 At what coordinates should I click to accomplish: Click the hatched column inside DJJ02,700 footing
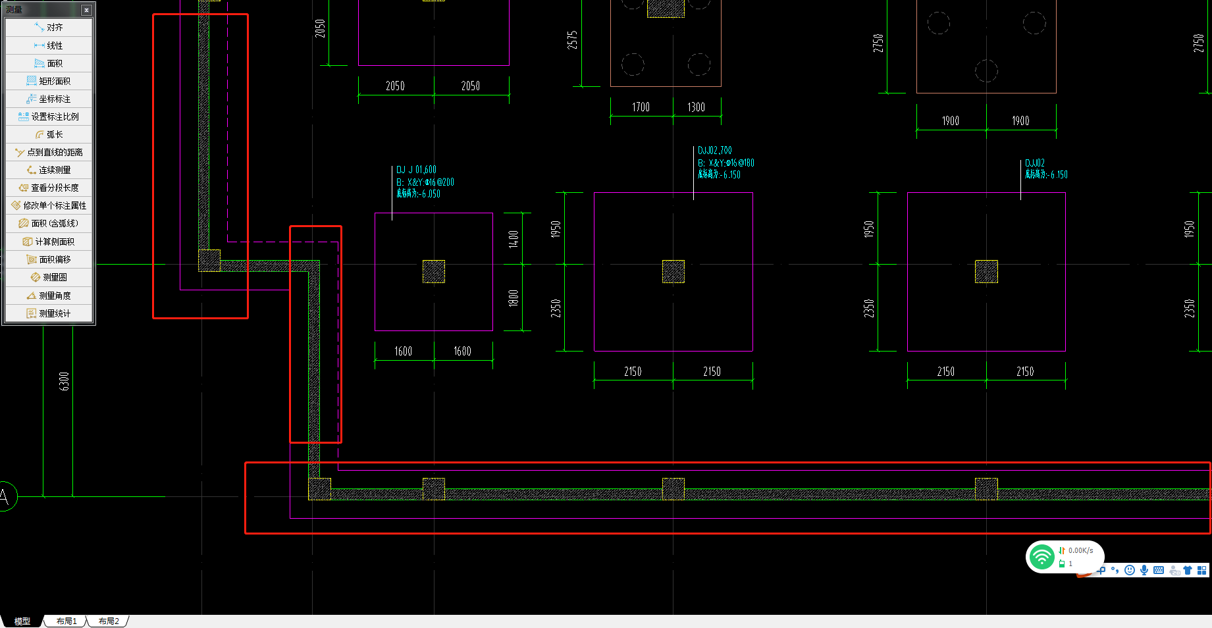tap(673, 271)
